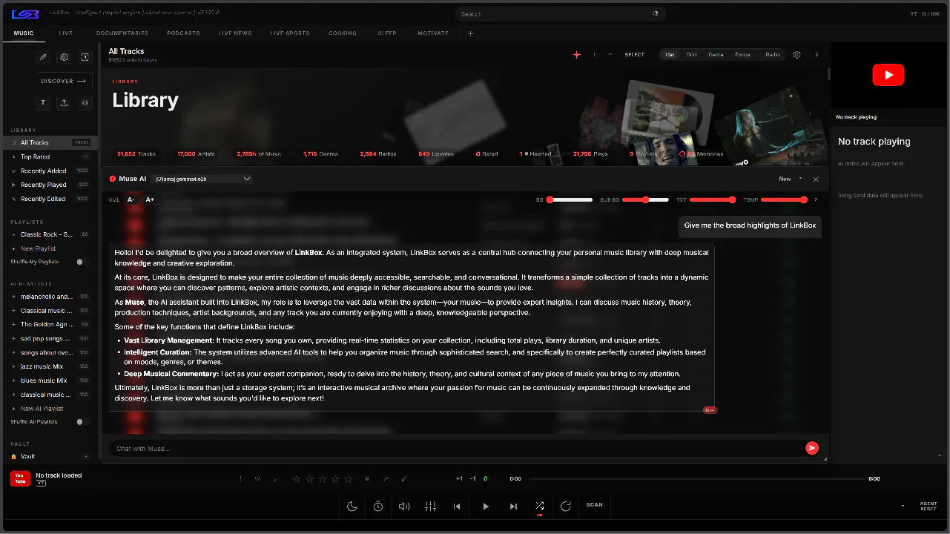950x534 pixels.
Task: Rate track with the first star
Action: [297, 479]
